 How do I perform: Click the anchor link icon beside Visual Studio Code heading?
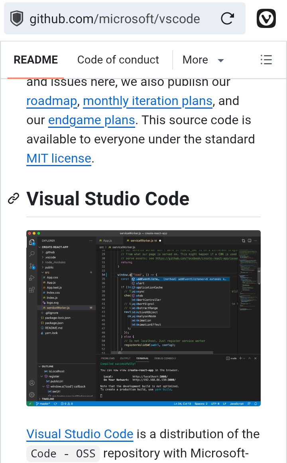tap(14, 199)
